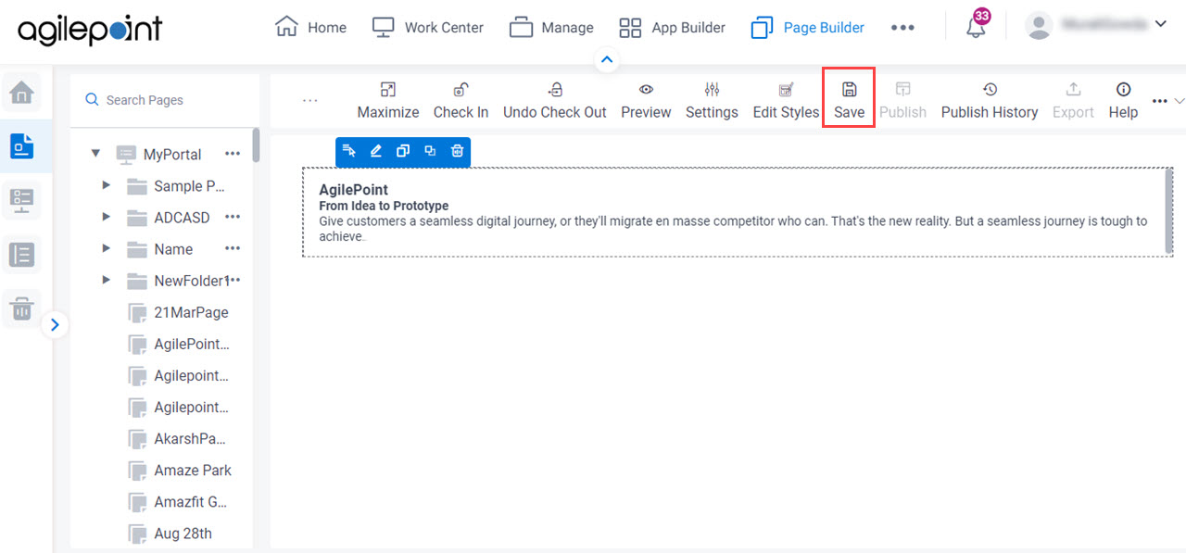The height and width of the screenshot is (553, 1186).
Task: Click the AgilePoint logo
Action: (90, 30)
